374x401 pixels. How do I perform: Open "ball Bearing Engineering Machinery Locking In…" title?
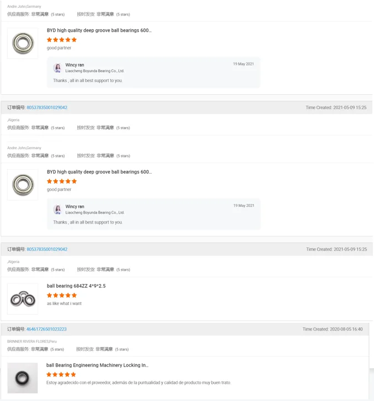coord(97,366)
